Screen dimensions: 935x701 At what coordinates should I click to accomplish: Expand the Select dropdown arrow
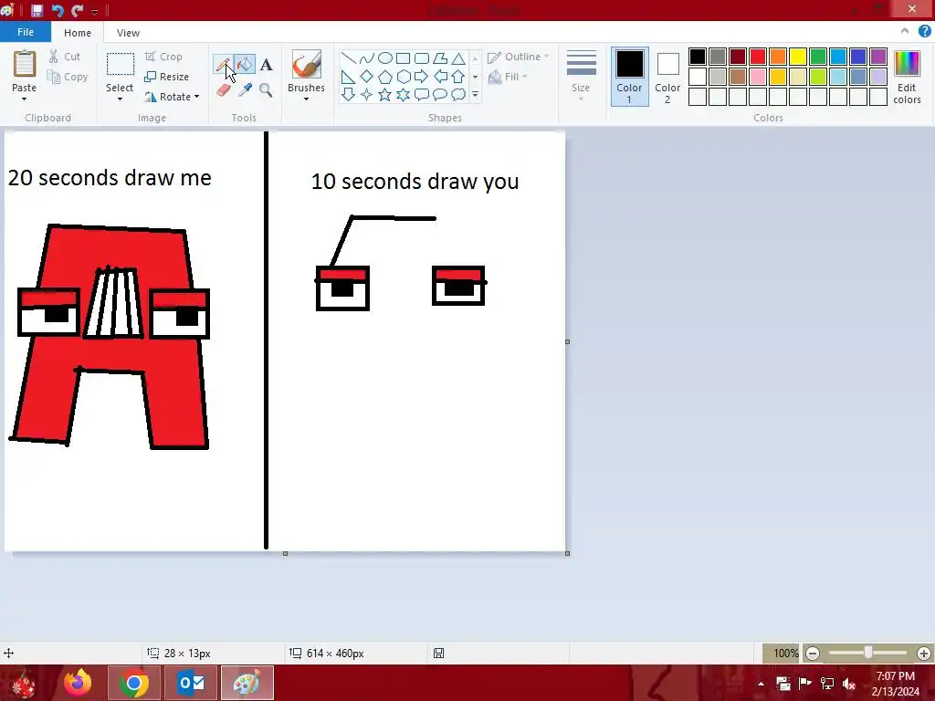pos(120,99)
